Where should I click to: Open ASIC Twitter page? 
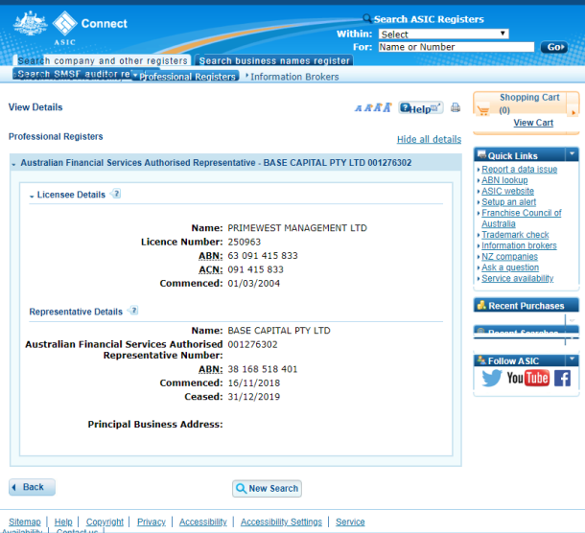(491, 378)
